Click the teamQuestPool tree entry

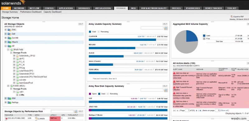tap(26, 83)
